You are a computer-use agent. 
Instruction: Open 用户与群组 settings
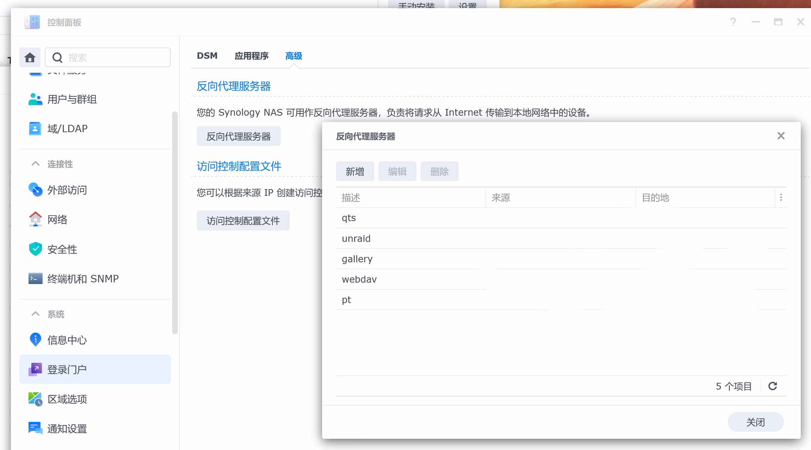point(72,99)
